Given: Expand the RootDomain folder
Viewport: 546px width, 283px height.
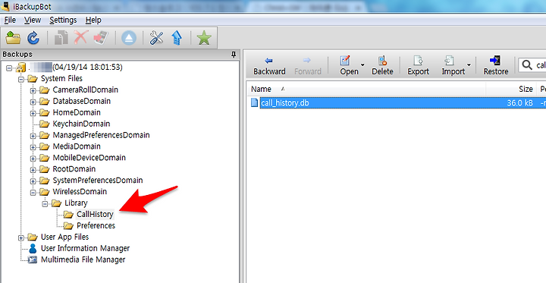Looking at the screenshot, I should point(33,170).
